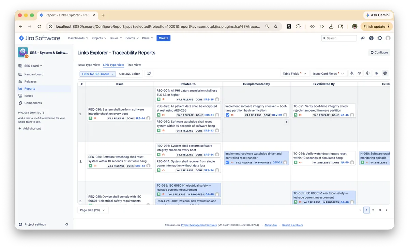The image size is (409, 249).
Task: Click next page arrow
Action: (387, 210)
